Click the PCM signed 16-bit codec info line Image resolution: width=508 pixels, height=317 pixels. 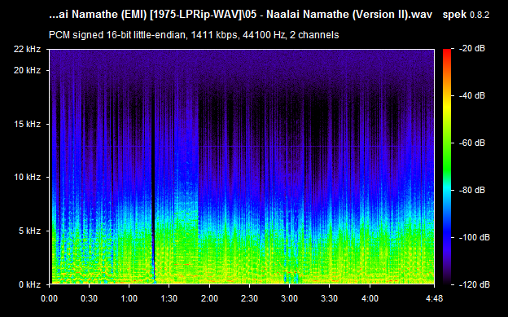coord(194,35)
